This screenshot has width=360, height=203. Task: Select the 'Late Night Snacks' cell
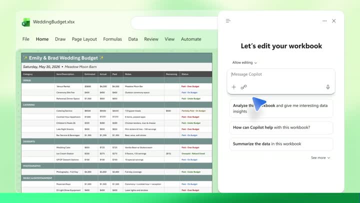(x=68, y=129)
